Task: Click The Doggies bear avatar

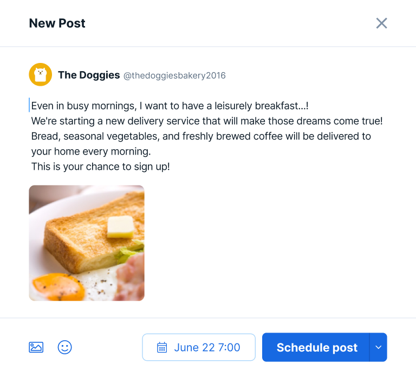Action: (40, 75)
